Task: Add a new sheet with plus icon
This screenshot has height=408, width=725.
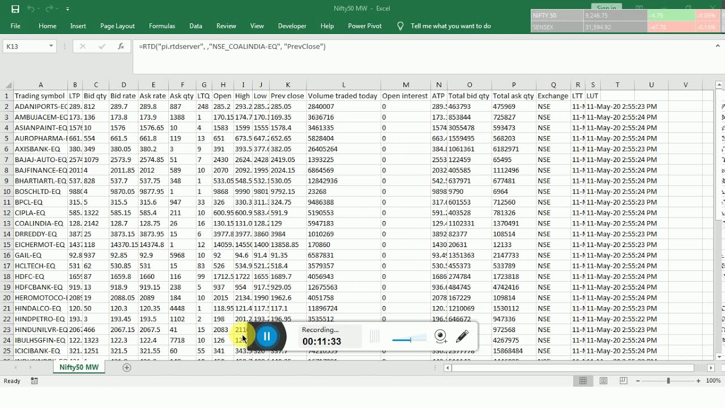Action: tap(127, 368)
